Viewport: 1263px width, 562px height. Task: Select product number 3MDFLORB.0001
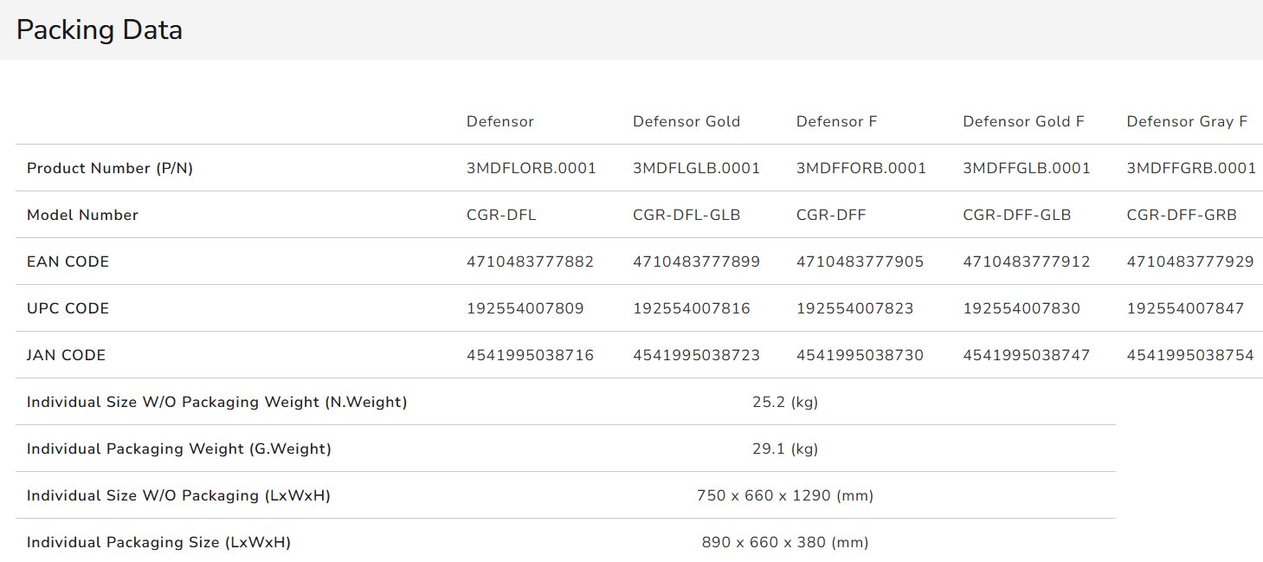click(532, 169)
